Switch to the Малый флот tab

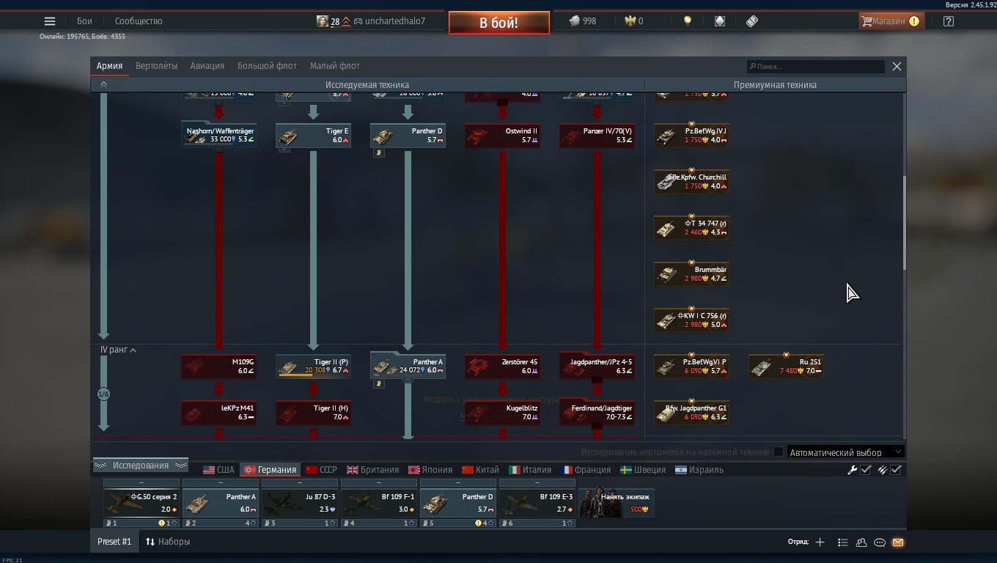click(x=335, y=66)
